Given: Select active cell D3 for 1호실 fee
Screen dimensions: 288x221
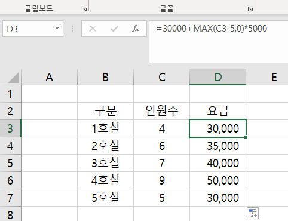Looking at the screenshot, I should tap(218, 128).
